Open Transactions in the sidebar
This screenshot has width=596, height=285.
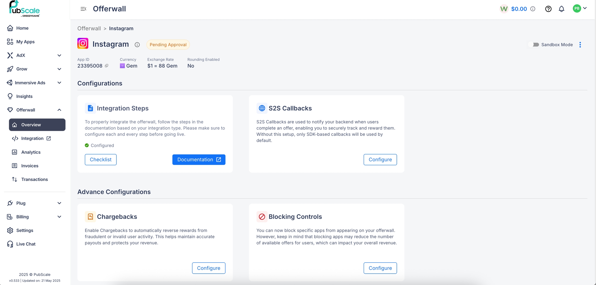click(x=34, y=179)
